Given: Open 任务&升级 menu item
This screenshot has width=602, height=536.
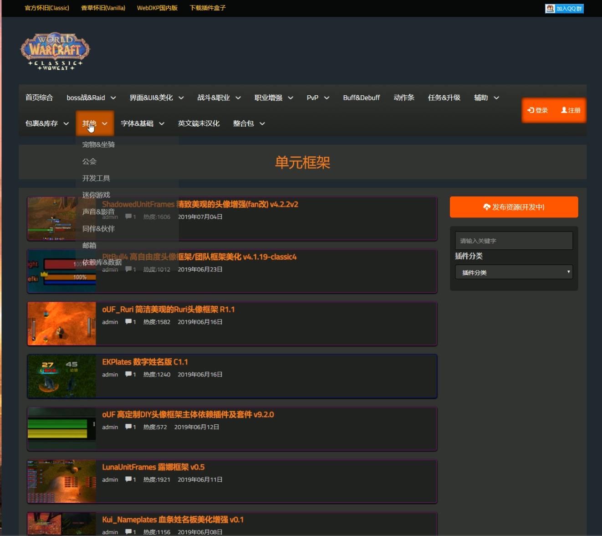Looking at the screenshot, I should pos(444,98).
